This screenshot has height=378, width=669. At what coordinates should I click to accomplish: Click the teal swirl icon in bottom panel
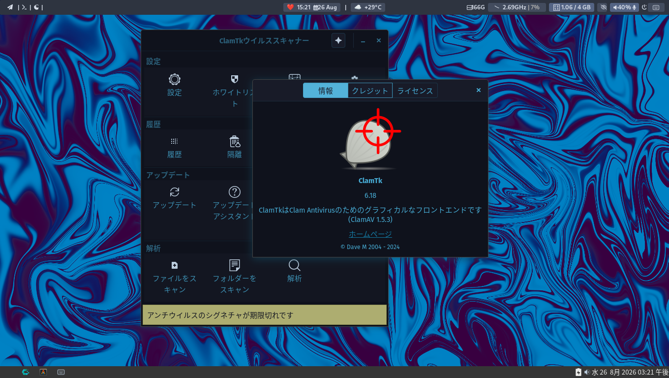point(26,372)
